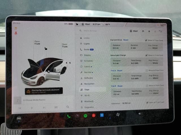This screenshot has width=181, height=135.
Task: Go to Software settings section
Action: pos(88,78)
